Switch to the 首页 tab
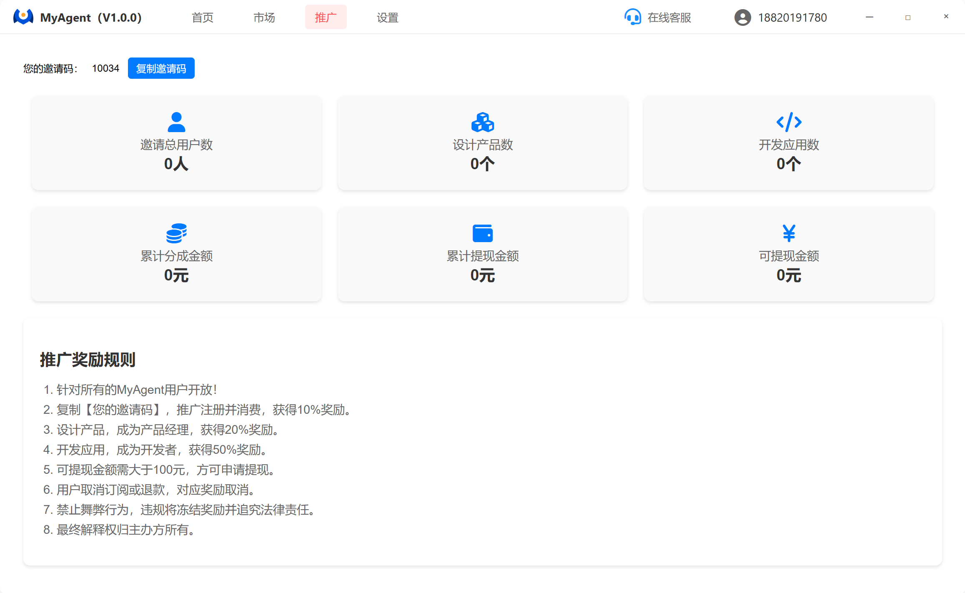Screen dimensions: 965x593 (202, 17)
